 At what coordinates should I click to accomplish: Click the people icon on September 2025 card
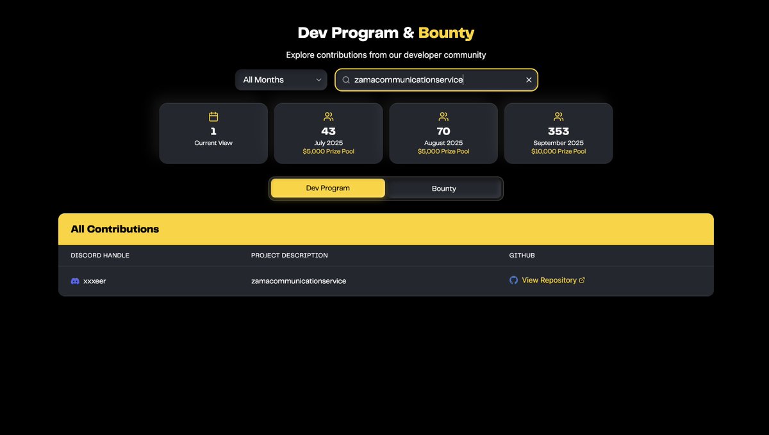coord(559,117)
